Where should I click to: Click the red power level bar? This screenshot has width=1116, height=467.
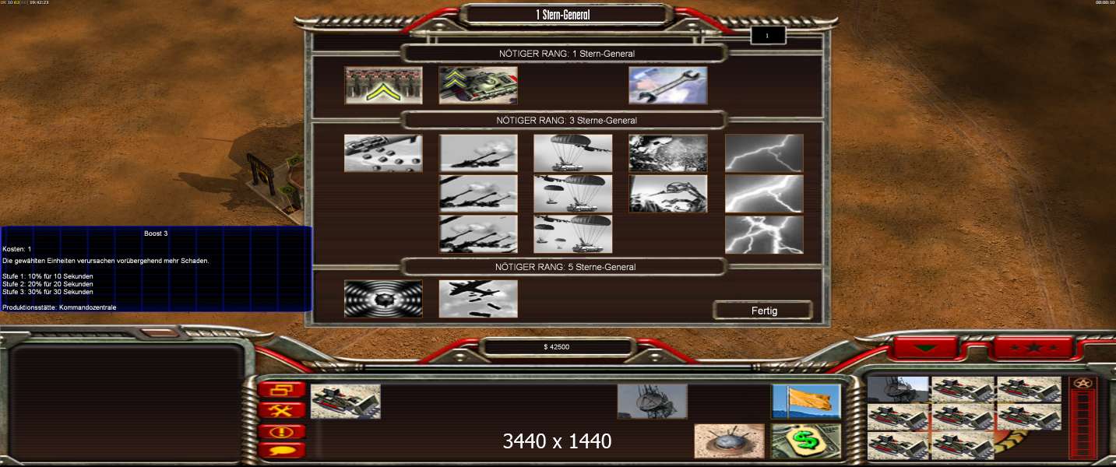click(x=1083, y=423)
